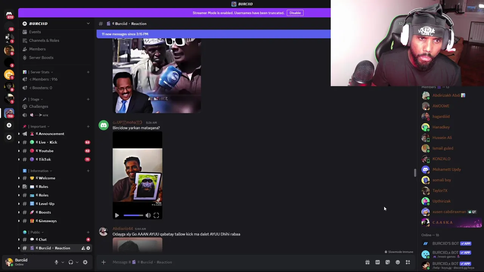The image size is (484, 272).
Task: Open GIF picker icon
Action: (377, 262)
